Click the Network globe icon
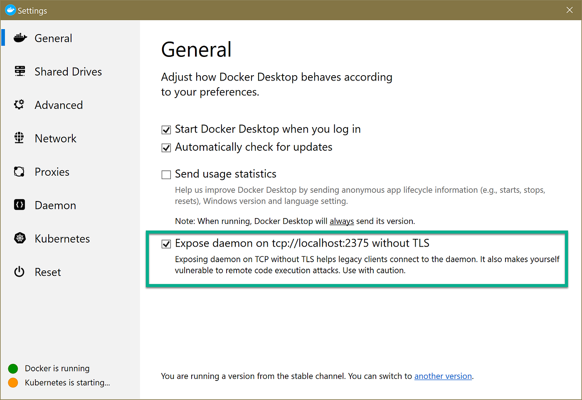Viewport: 582px width, 400px height. [x=19, y=138]
